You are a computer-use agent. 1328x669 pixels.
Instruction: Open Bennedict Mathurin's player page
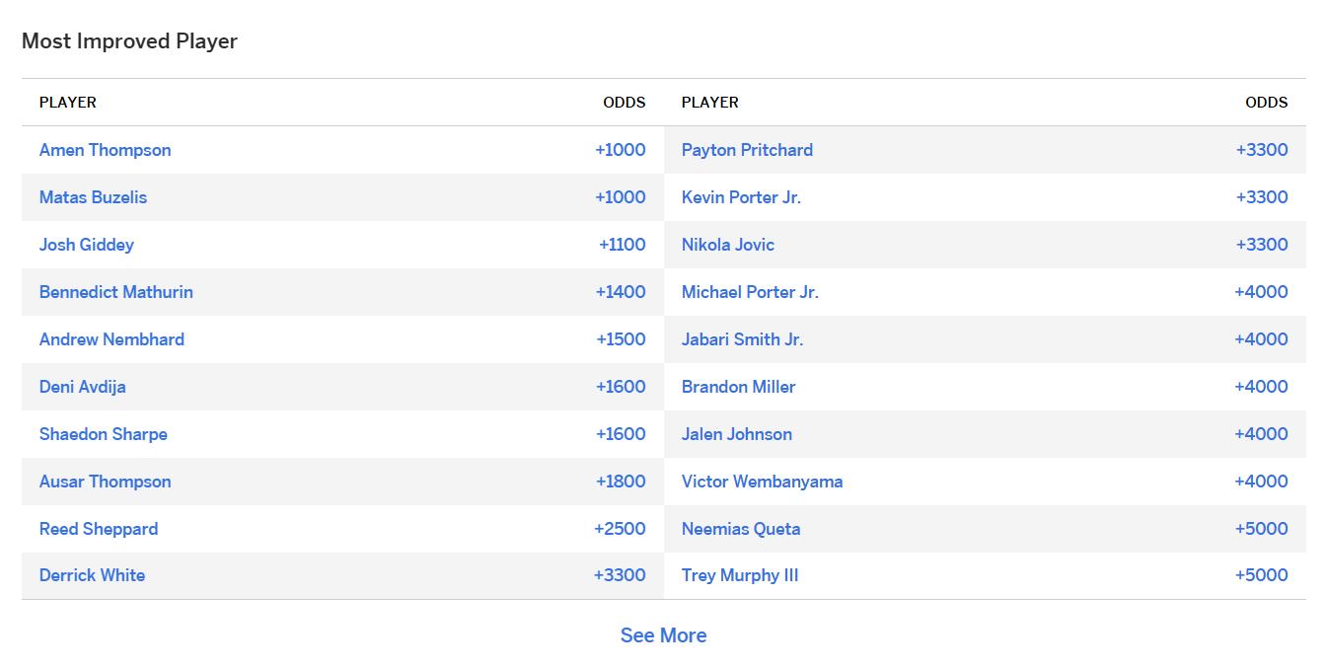pyautogui.click(x=115, y=292)
